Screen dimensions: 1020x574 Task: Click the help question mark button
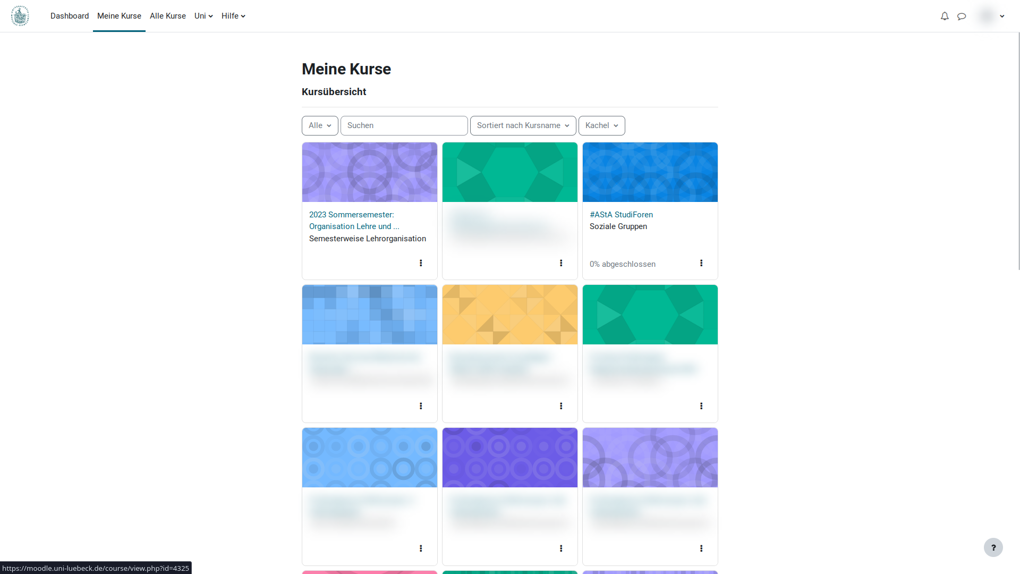point(993,547)
